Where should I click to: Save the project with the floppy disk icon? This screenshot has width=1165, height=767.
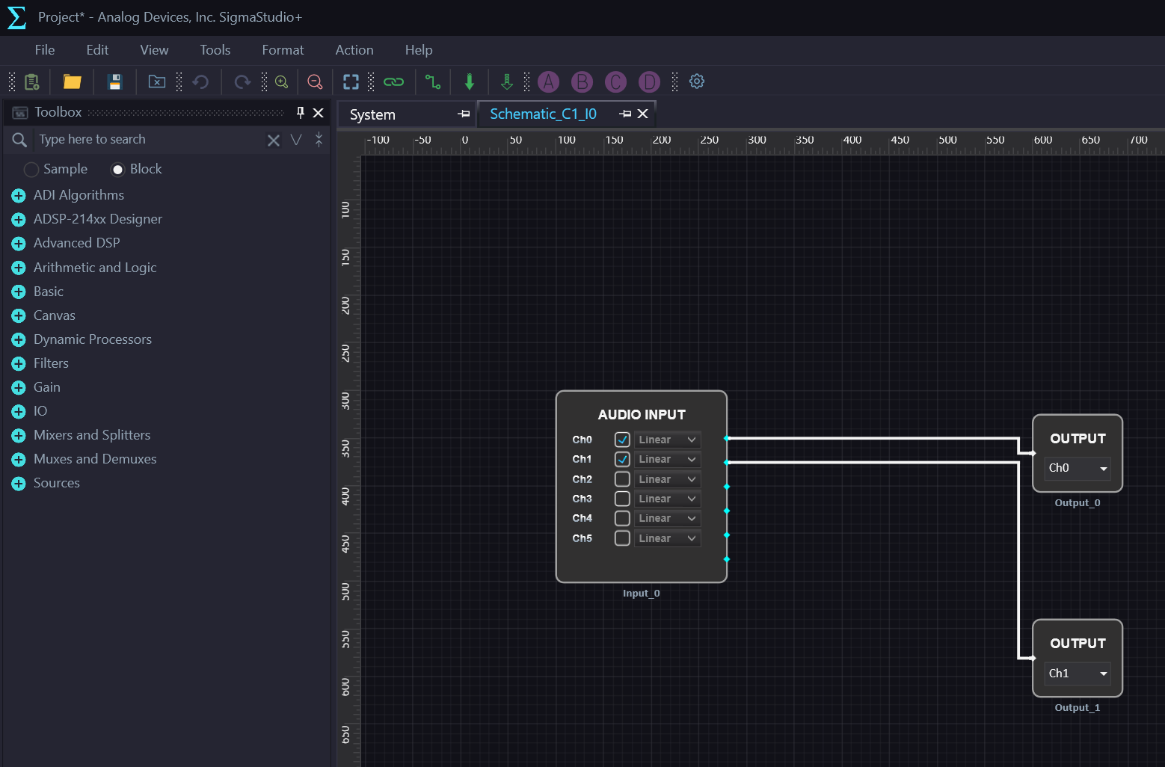114,81
